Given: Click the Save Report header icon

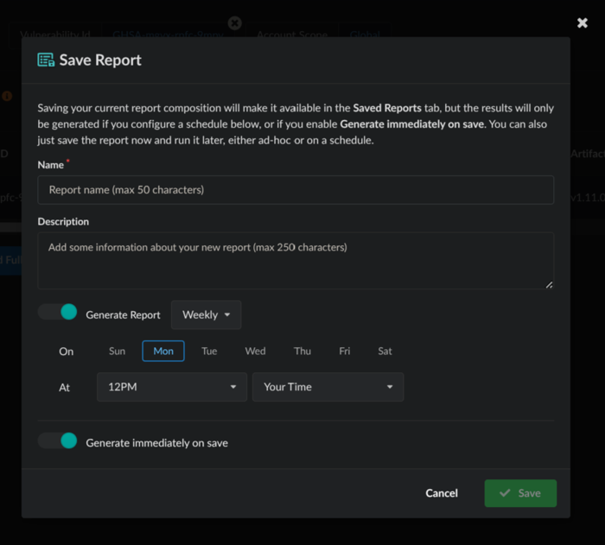Looking at the screenshot, I should click(x=45, y=60).
